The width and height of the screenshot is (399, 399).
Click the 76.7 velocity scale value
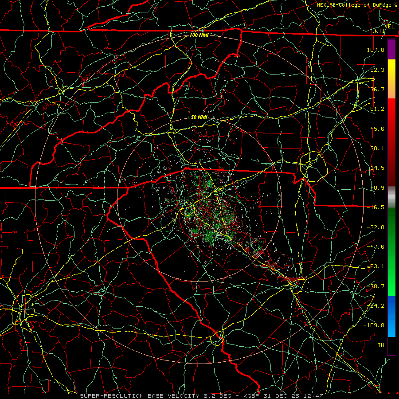(377, 89)
